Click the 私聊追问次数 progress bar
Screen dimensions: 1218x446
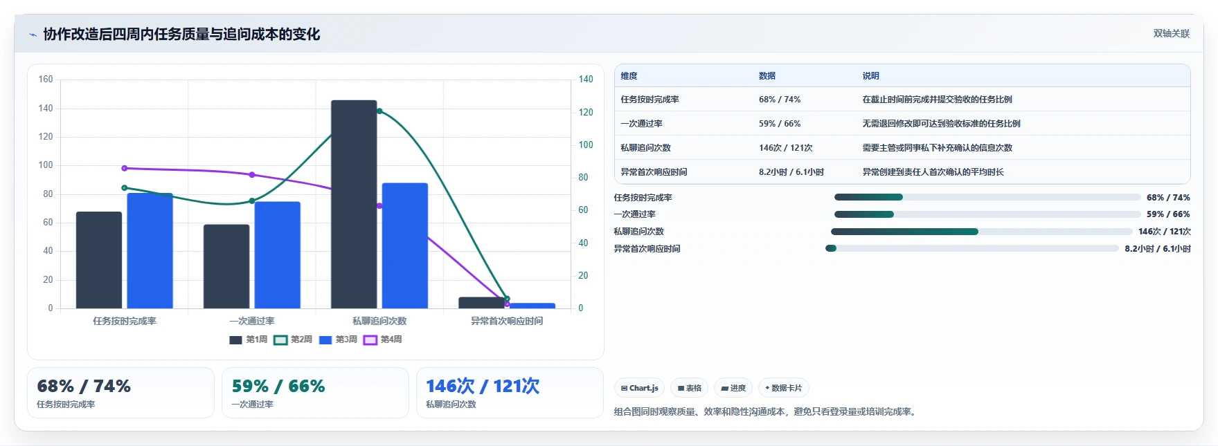pyautogui.click(x=982, y=232)
